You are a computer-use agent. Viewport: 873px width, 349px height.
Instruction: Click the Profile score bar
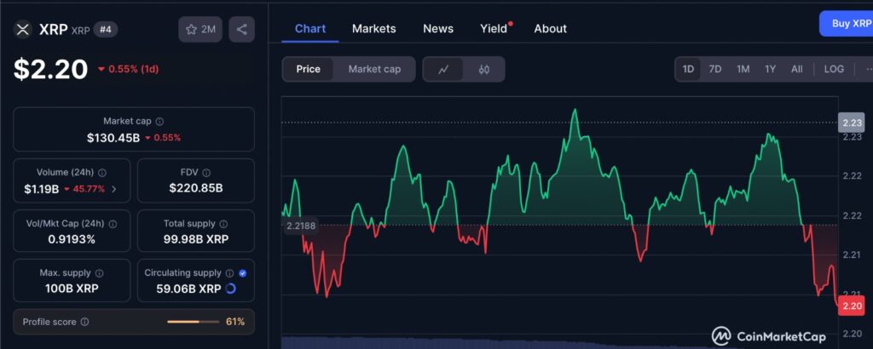(193, 322)
